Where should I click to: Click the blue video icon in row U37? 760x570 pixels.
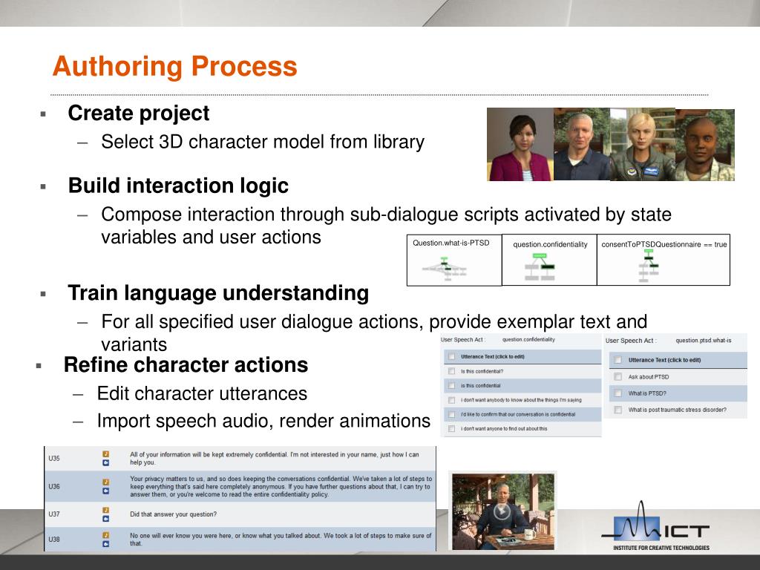point(105,519)
